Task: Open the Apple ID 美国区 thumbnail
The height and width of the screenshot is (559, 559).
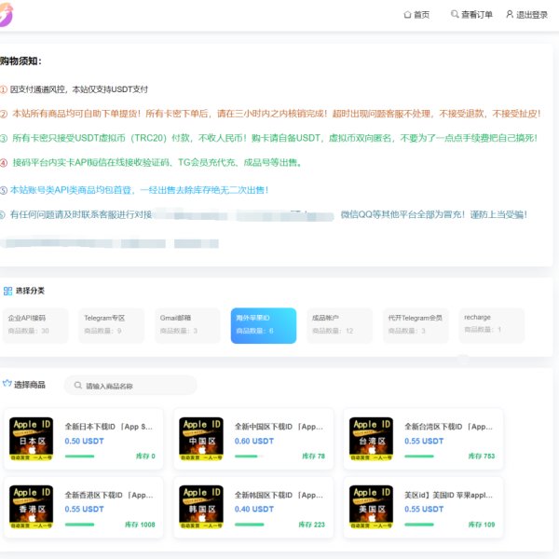Action: click(371, 507)
